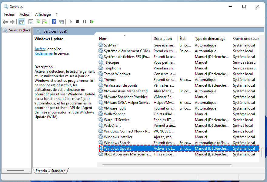Open the Fichier menu

click(x=9, y=14)
